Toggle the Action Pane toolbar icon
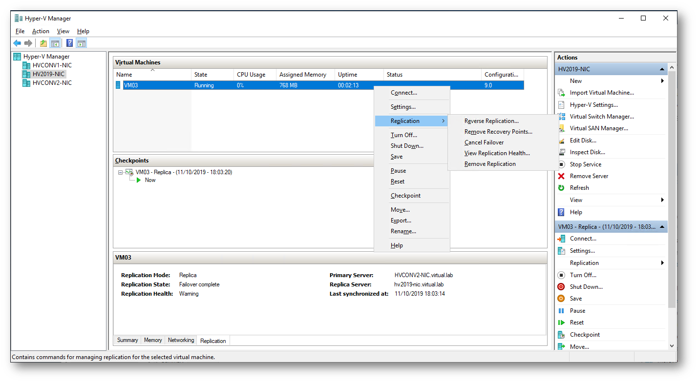The height and width of the screenshot is (383, 698). pos(81,43)
